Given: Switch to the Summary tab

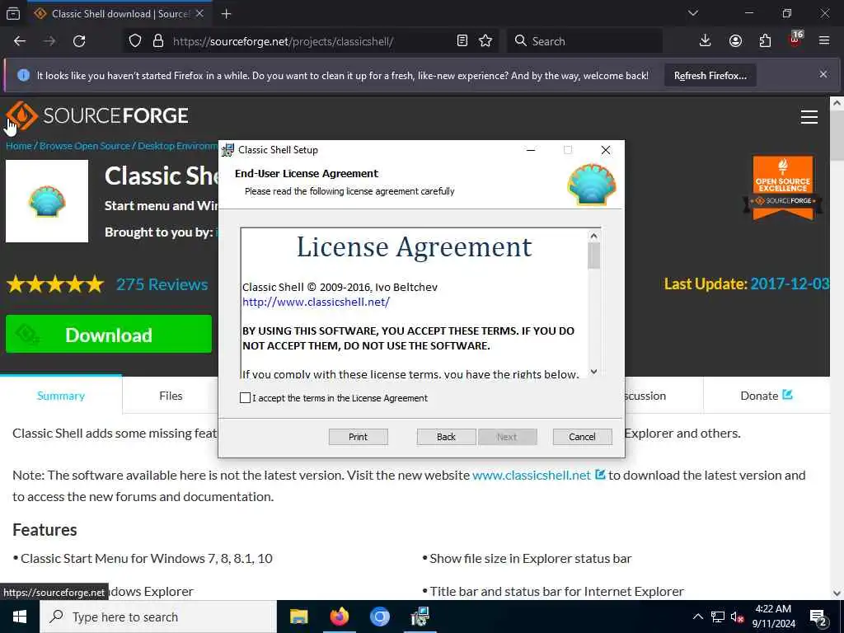Looking at the screenshot, I should (x=61, y=396).
